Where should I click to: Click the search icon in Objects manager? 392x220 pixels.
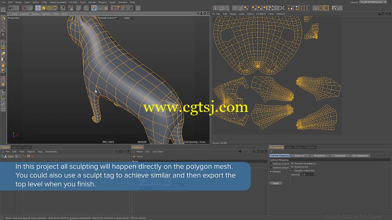(x=117, y=152)
